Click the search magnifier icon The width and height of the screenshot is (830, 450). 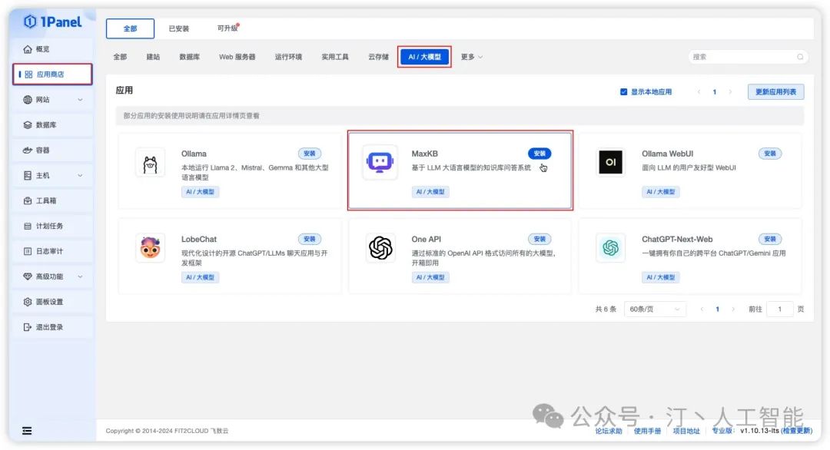800,57
